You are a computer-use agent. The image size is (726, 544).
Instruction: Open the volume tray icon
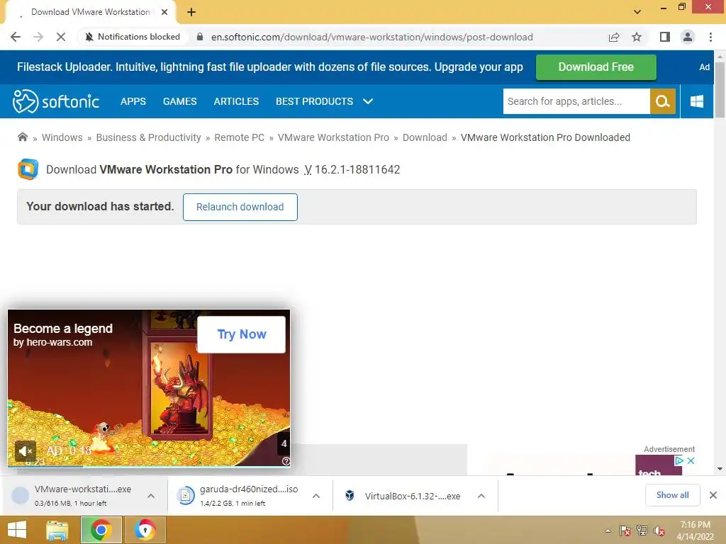tap(659, 531)
